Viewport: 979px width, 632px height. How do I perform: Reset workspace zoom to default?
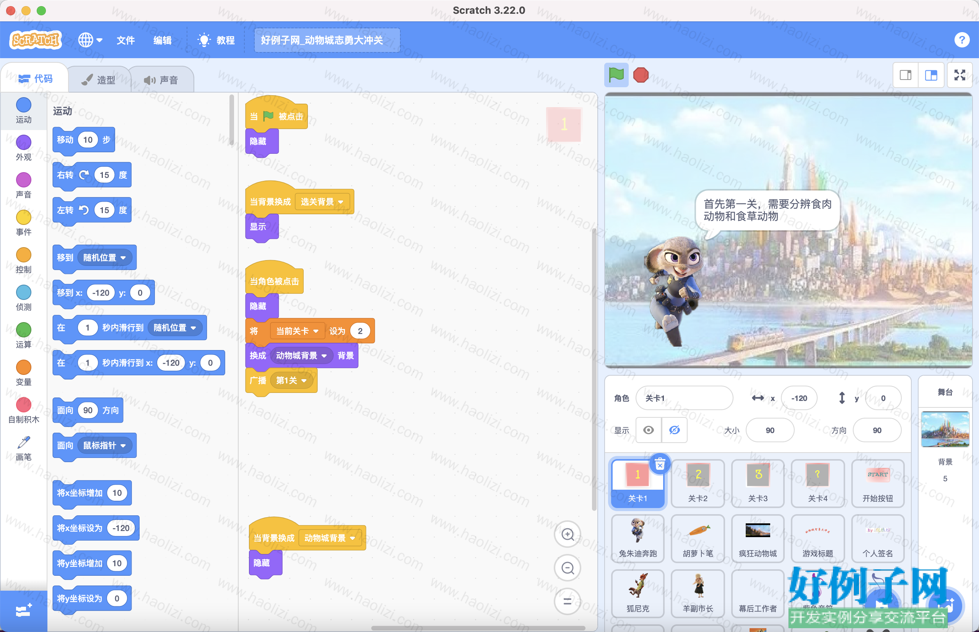tap(568, 602)
